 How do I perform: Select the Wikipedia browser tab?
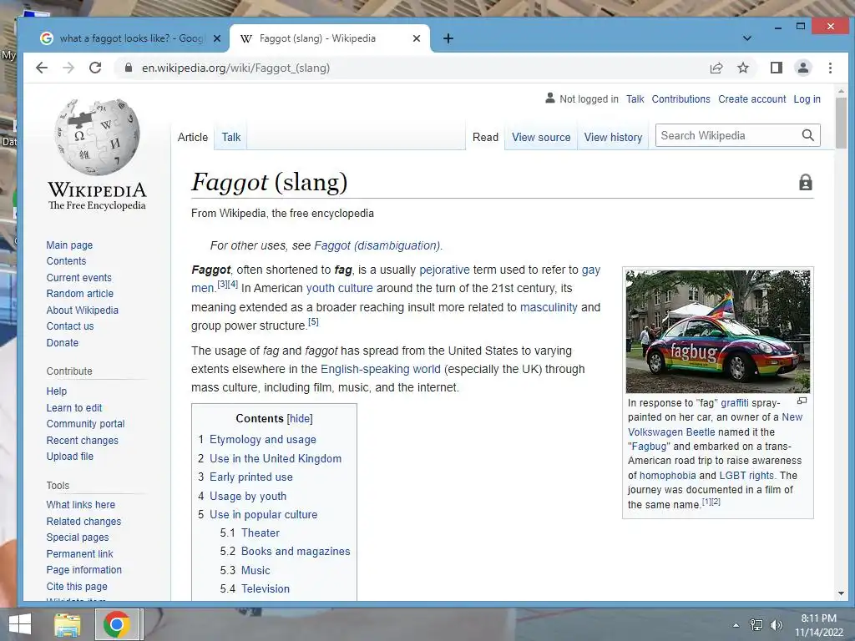(329, 38)
